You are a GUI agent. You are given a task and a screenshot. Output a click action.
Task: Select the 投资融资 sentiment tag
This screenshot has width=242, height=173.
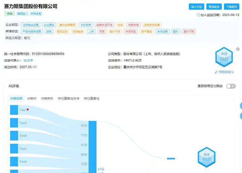78,32
